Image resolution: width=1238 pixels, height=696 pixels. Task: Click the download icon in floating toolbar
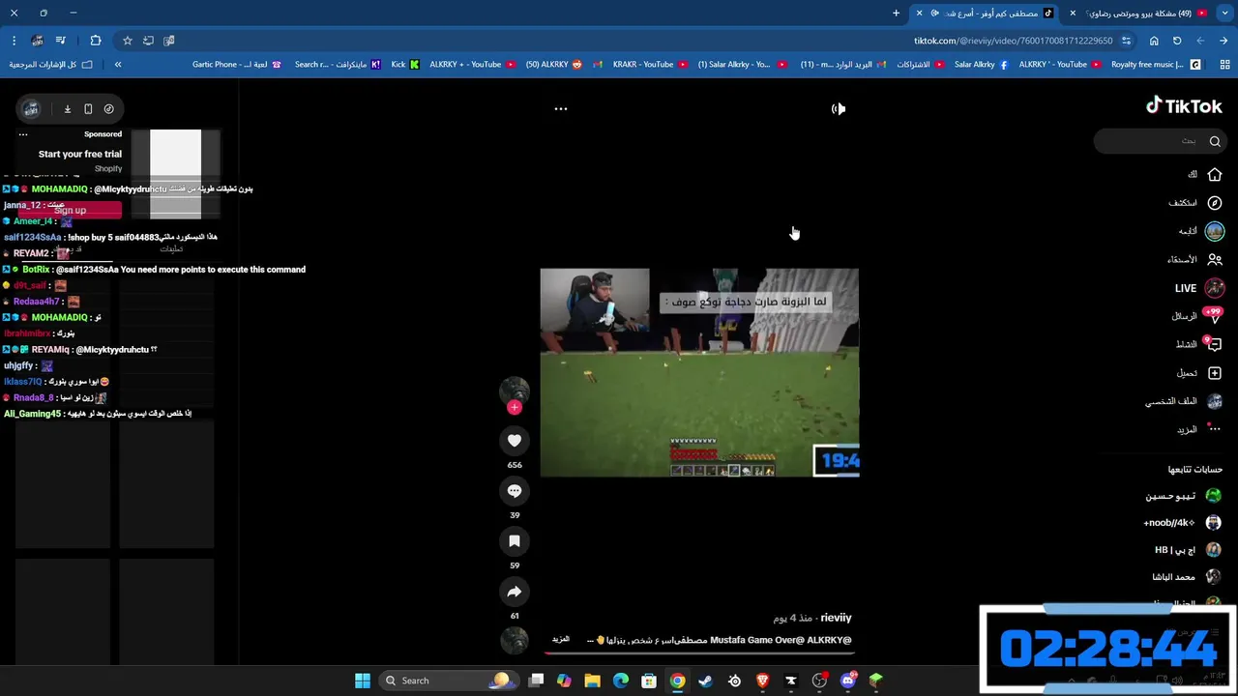pyautogui.click(x=68, y=109)
